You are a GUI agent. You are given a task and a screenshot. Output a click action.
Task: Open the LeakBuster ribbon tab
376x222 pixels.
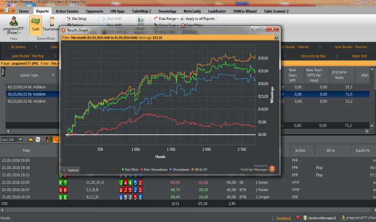(217, 11)
